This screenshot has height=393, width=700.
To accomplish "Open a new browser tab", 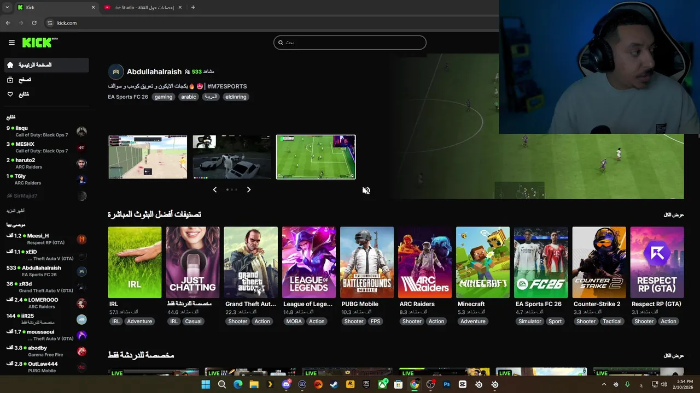I will pyautogui.click(x=193, y=7).
